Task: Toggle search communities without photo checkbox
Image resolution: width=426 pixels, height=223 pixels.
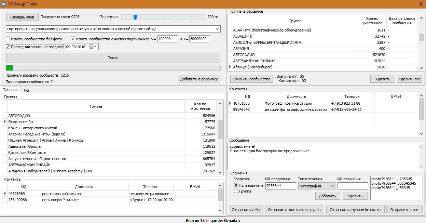Action: point(8,39)
